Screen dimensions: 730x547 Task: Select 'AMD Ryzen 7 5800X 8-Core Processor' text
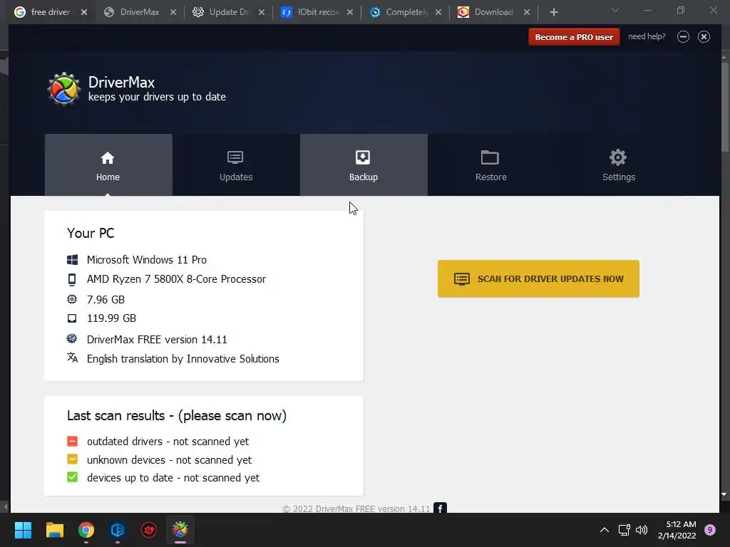[177, 279]
